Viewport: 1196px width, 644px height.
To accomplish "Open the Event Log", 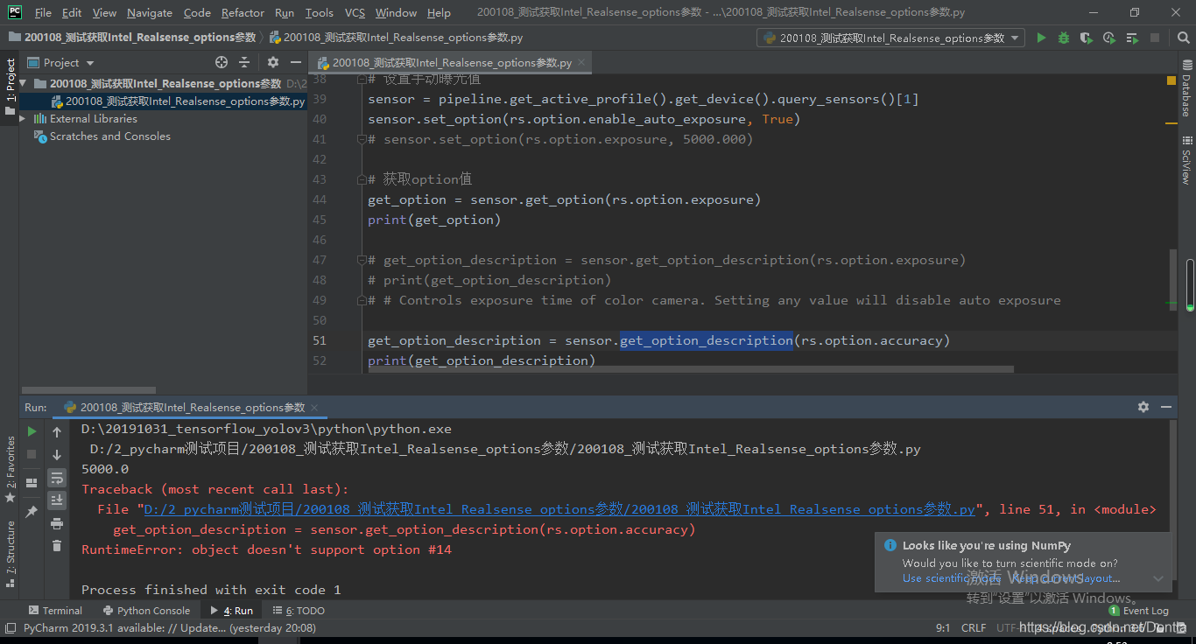I will pos(1139,611).
